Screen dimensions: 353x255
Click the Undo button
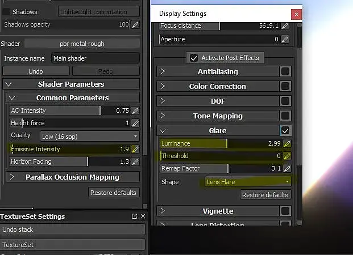coord(36,71)
